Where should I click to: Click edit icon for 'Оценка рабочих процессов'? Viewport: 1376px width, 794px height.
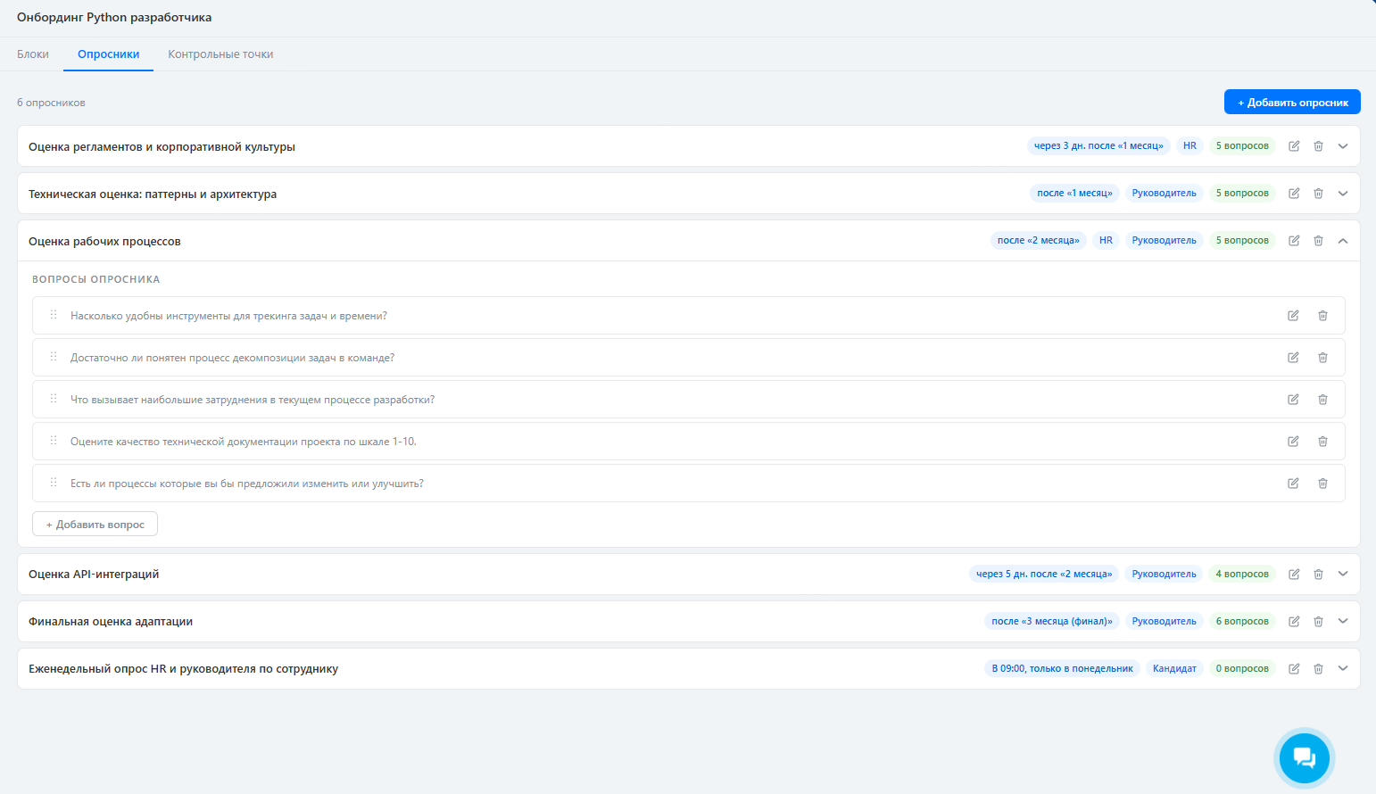[x=1294, y=241]
